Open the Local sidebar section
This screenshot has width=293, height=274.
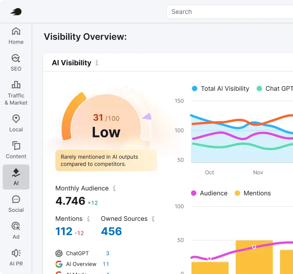(x=16, y=123)
